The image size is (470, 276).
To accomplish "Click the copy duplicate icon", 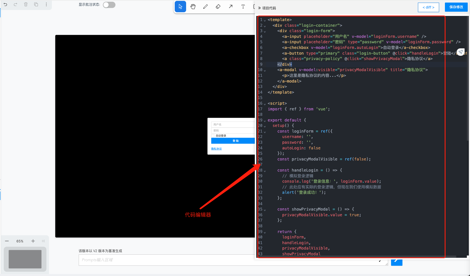I will coord(36,5).
